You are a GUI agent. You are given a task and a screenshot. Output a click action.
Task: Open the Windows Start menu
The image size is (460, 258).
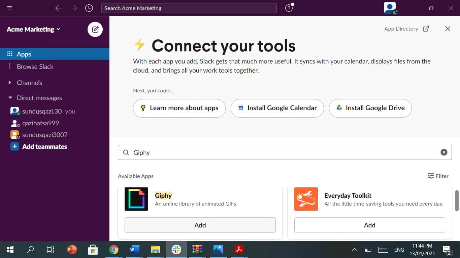click(x=10, y=250)
